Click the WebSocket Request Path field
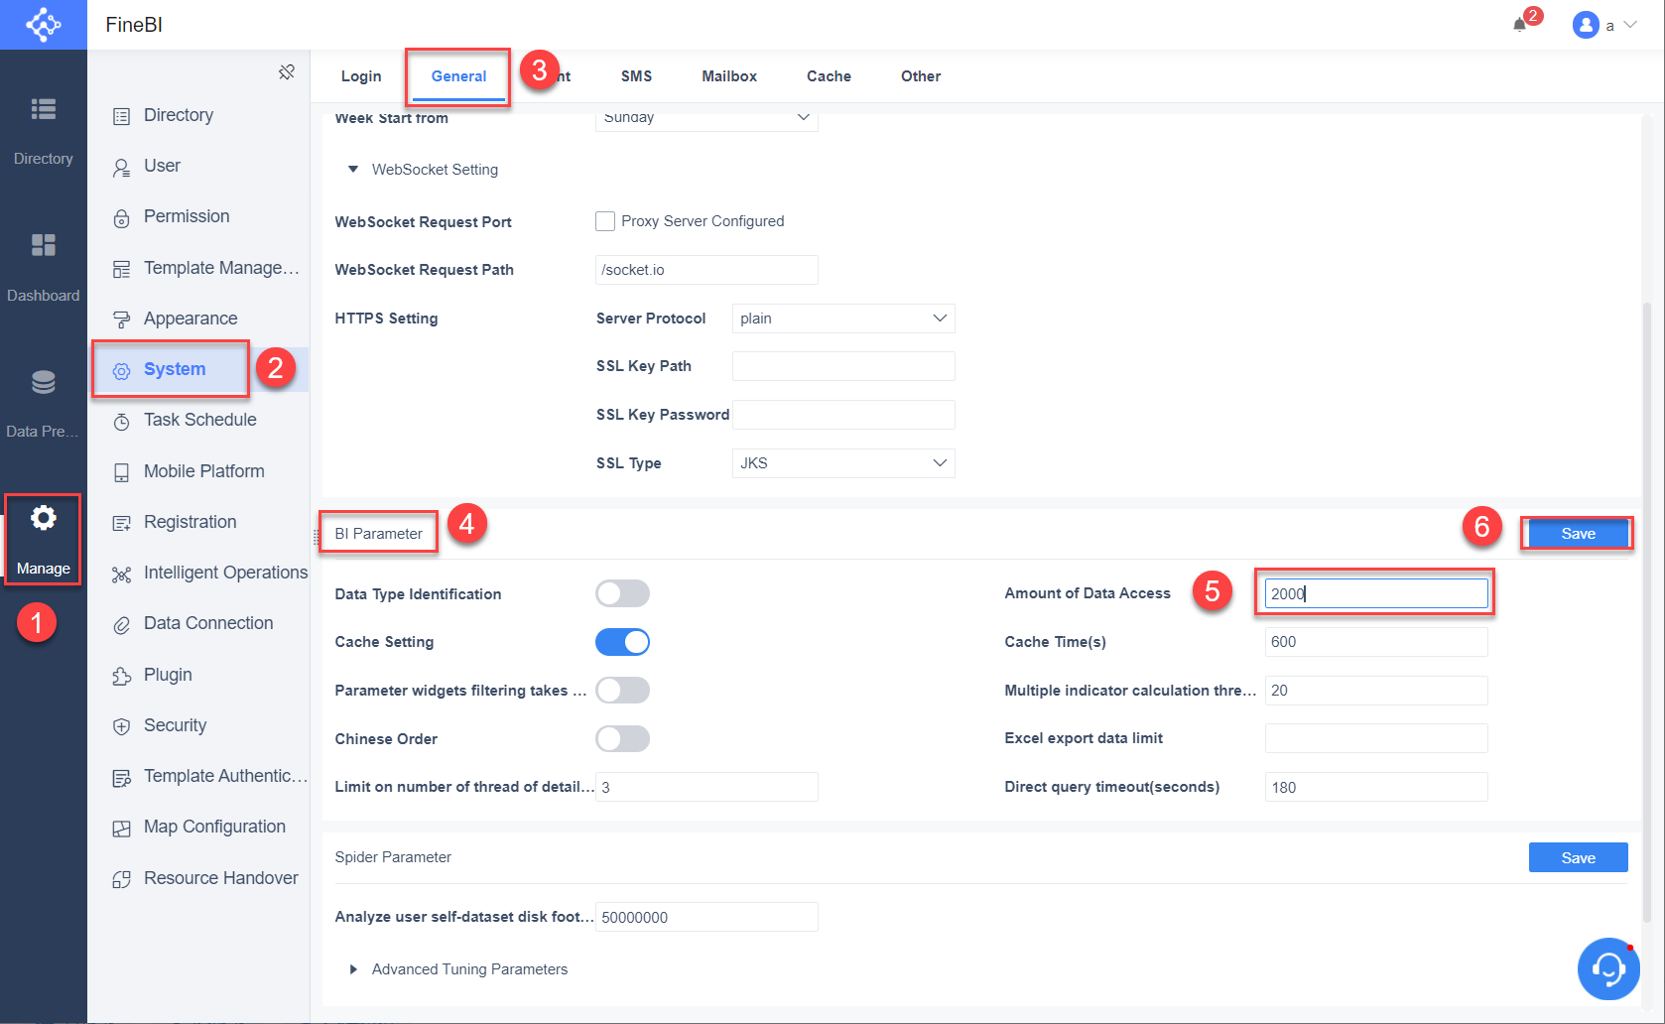The width and height of the screenshot is (1665, 1024). pos(706,270)
